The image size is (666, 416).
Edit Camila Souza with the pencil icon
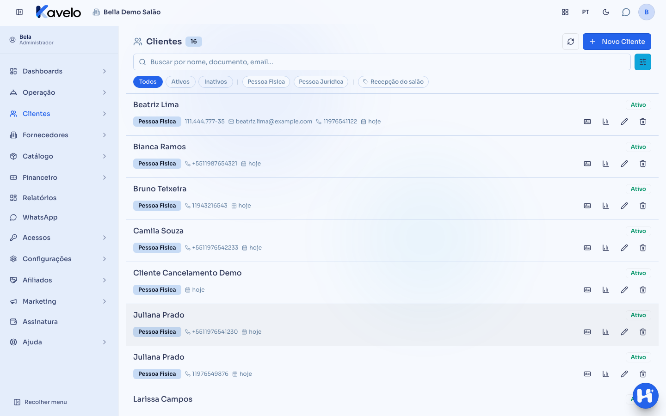[x=624, y=248]
